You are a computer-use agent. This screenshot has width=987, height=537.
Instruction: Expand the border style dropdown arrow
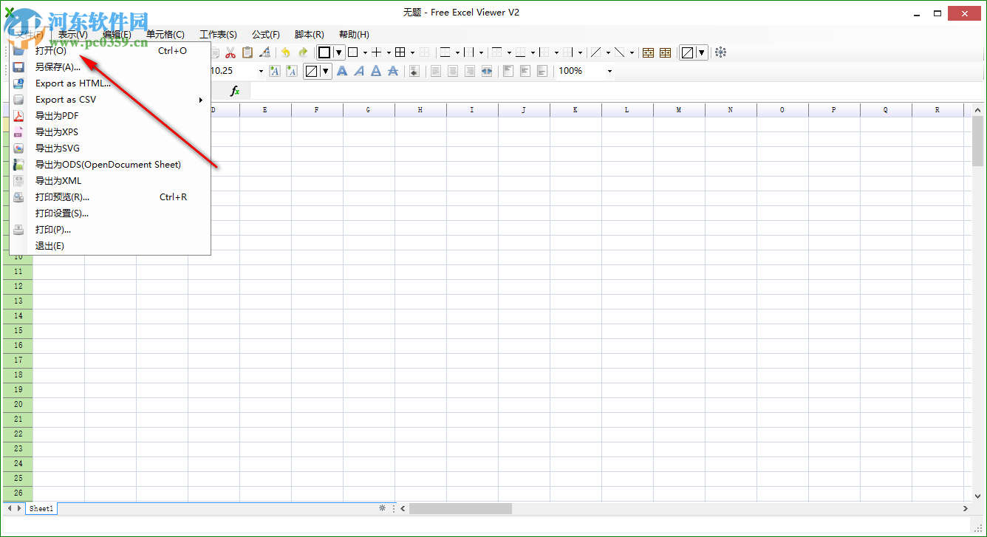click(x=337, y=52)
